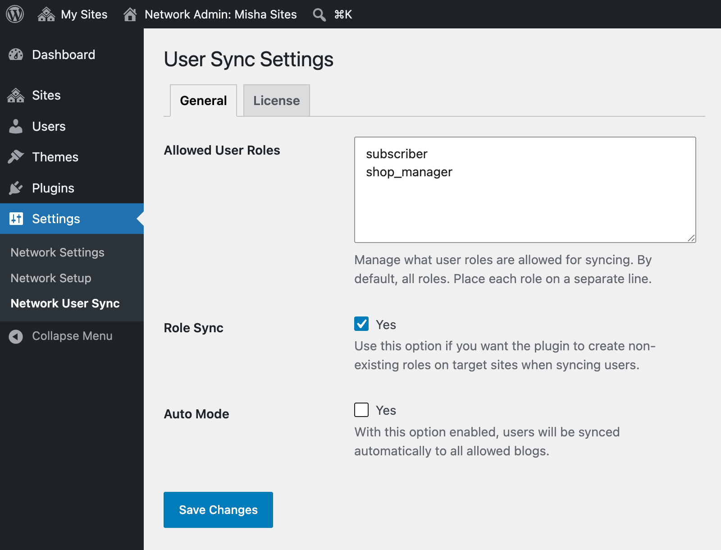This screenshot has width=721, height=550.
Task: Open Network Setup submenu link
Action: (x=51, y=278)
